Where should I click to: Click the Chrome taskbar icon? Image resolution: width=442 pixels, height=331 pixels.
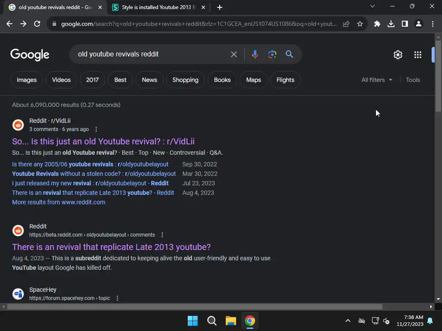[250, 321]
